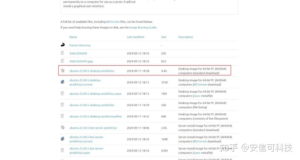Click zsync link in desktop zsync description

[197, 96]
